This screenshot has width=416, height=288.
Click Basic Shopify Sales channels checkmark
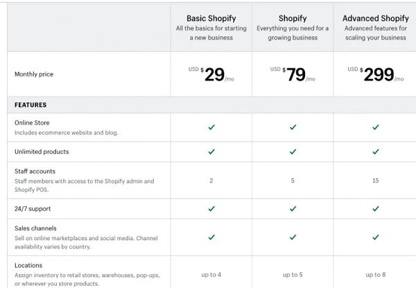[211, 237]
